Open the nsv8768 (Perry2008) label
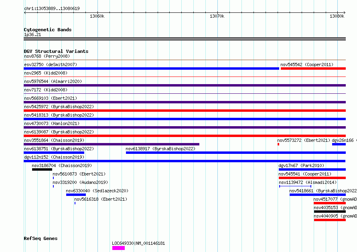The height and width of the screenshot is (252, 357). (47, 56)
